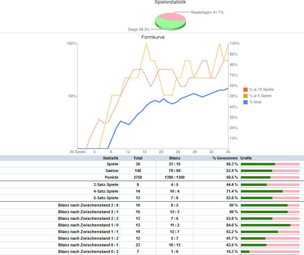Click the 'Statistik' column header
Image resolution: width=304 pixels, height=255 pixels.
tap(110, 158)
